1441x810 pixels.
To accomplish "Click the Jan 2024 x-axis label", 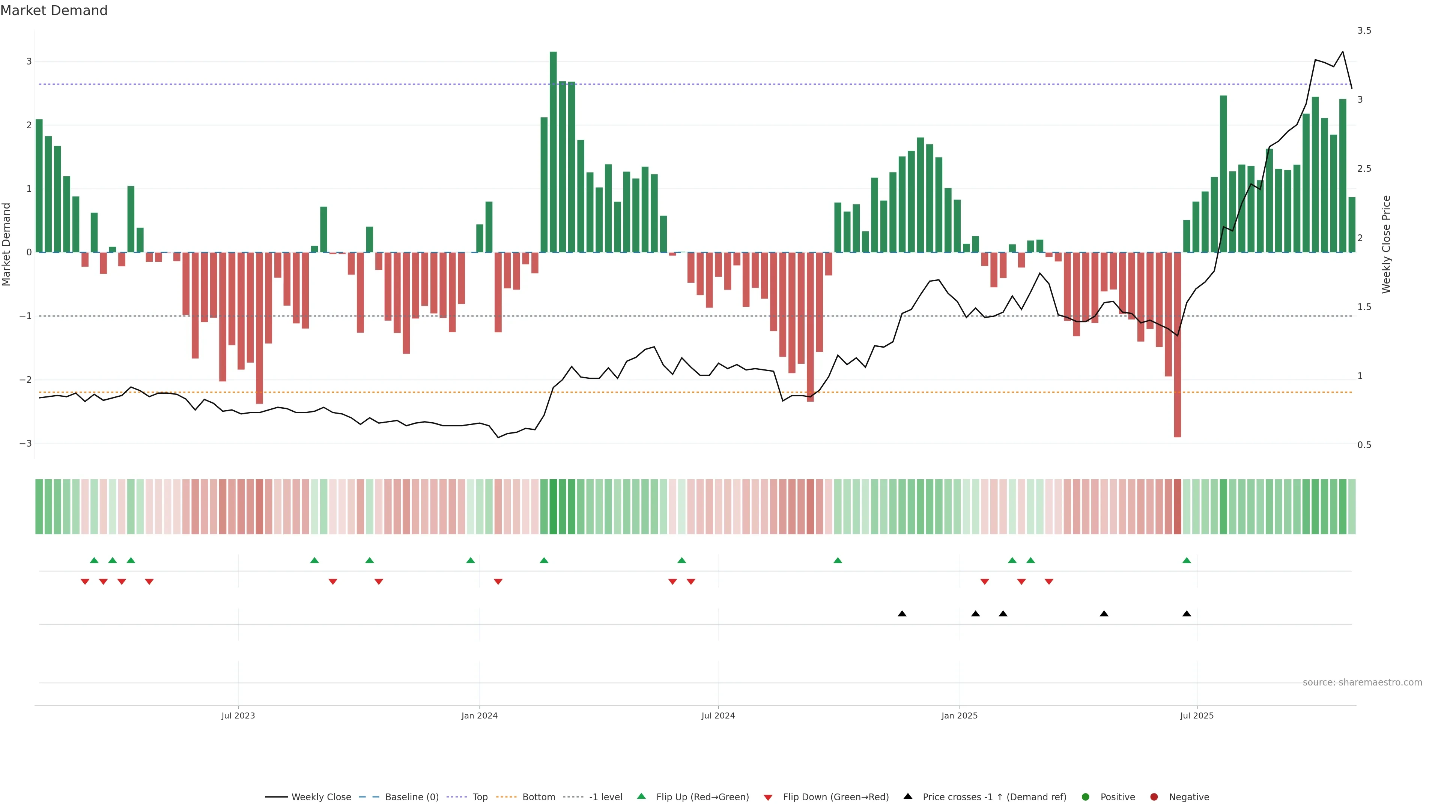I will (480, 715).
